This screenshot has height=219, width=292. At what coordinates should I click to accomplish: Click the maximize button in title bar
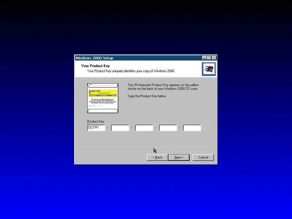click(x=209, y=58)
